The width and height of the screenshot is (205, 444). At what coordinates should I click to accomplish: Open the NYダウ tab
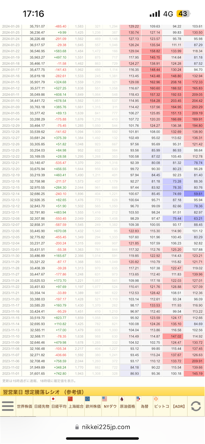point(110,406)
